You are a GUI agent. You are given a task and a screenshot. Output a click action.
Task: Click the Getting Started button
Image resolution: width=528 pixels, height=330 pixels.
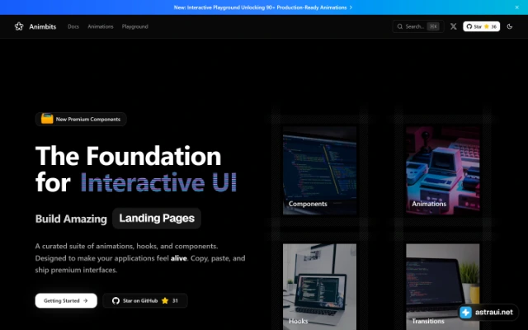(66, 300)
